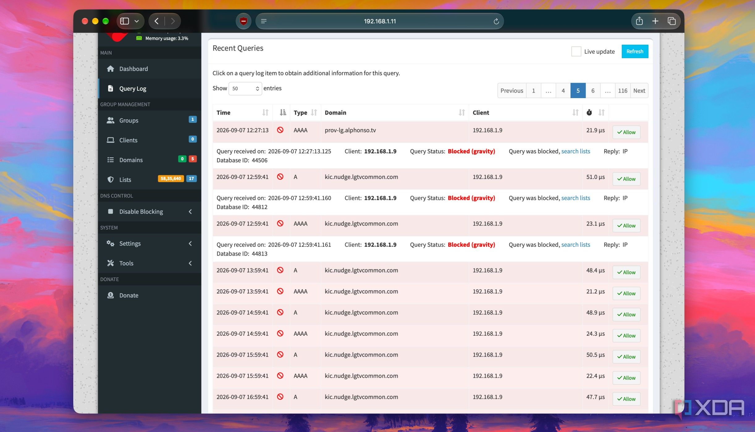Sort by the status column icon
Viewport: 755px width, 432px height.
tap(283, 112)
